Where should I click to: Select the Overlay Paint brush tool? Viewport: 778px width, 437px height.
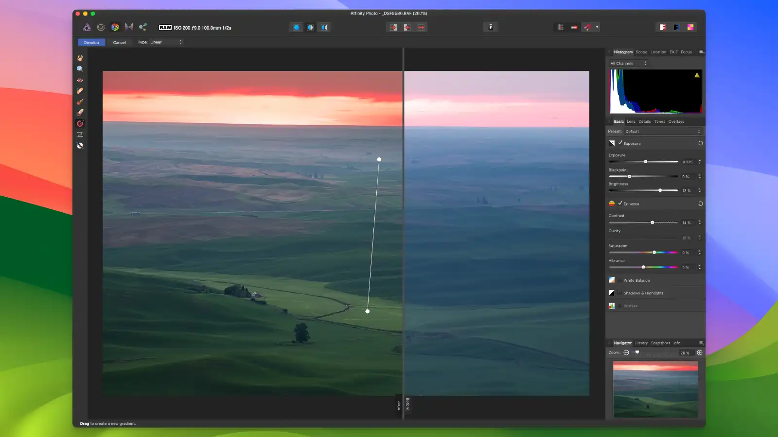coord(80,101)
